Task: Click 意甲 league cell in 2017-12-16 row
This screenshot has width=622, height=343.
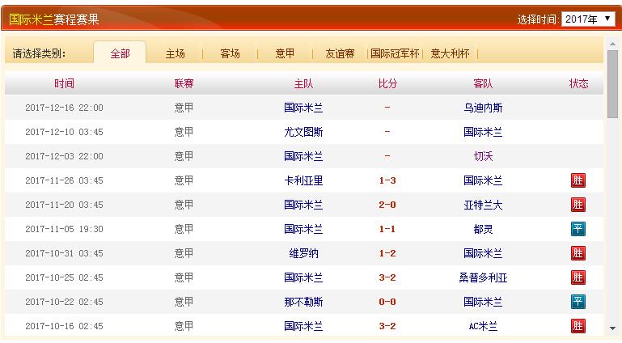Action: coord(184,108)
